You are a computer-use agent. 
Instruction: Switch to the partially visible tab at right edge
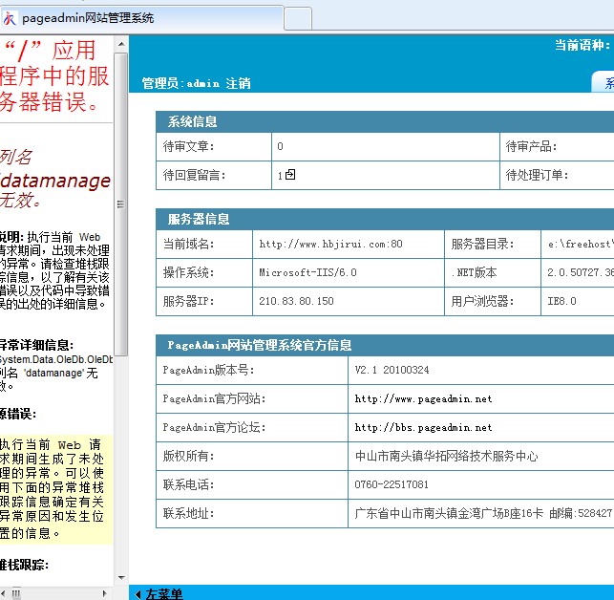(x=604, y=83)
